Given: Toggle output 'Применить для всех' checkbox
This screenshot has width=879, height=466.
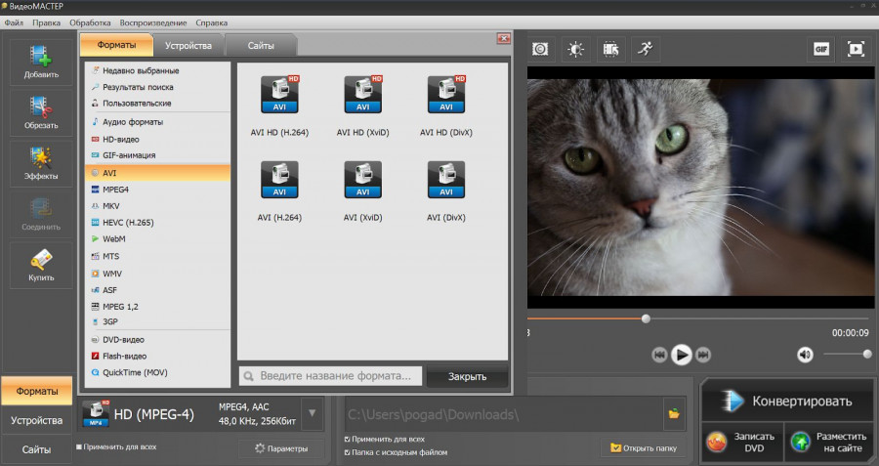Looking at the screenshot, I should [x=348, y=440].
